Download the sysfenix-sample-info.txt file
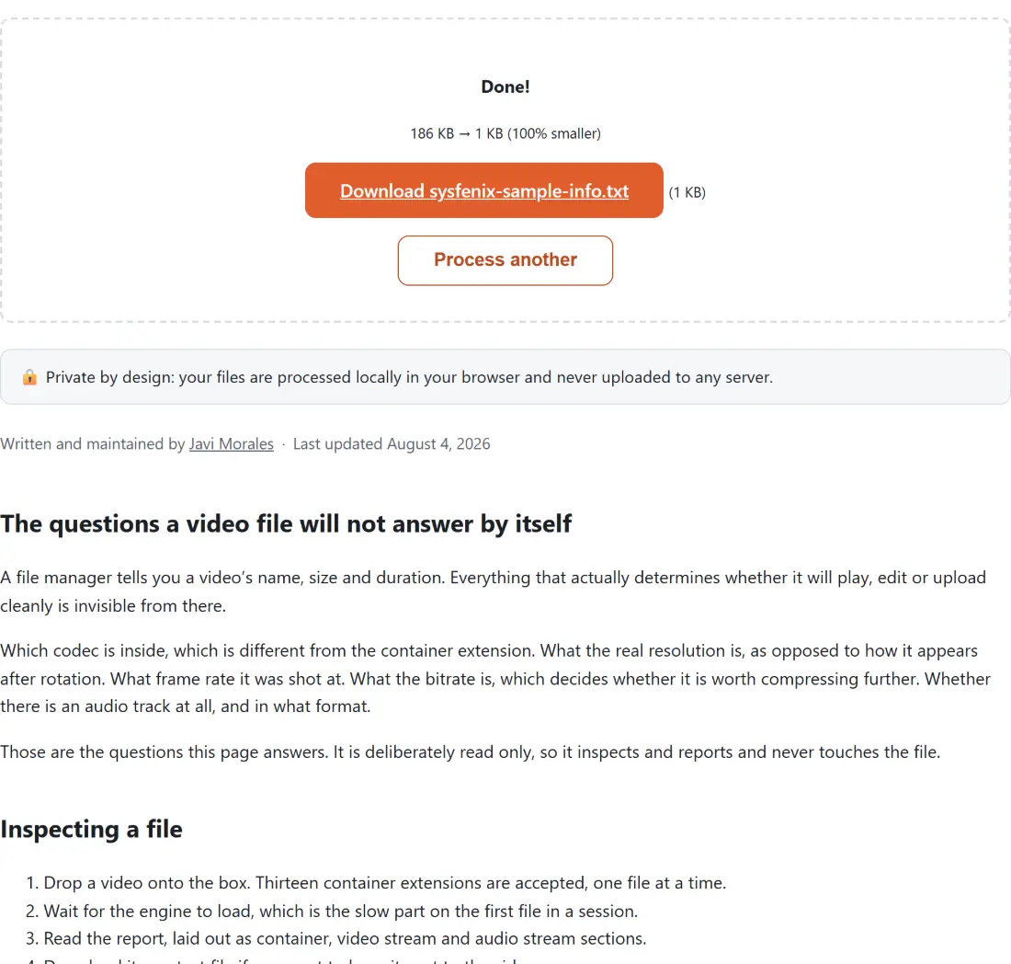Viewport: 1011px width, 964px height. (x=483, y=190)
